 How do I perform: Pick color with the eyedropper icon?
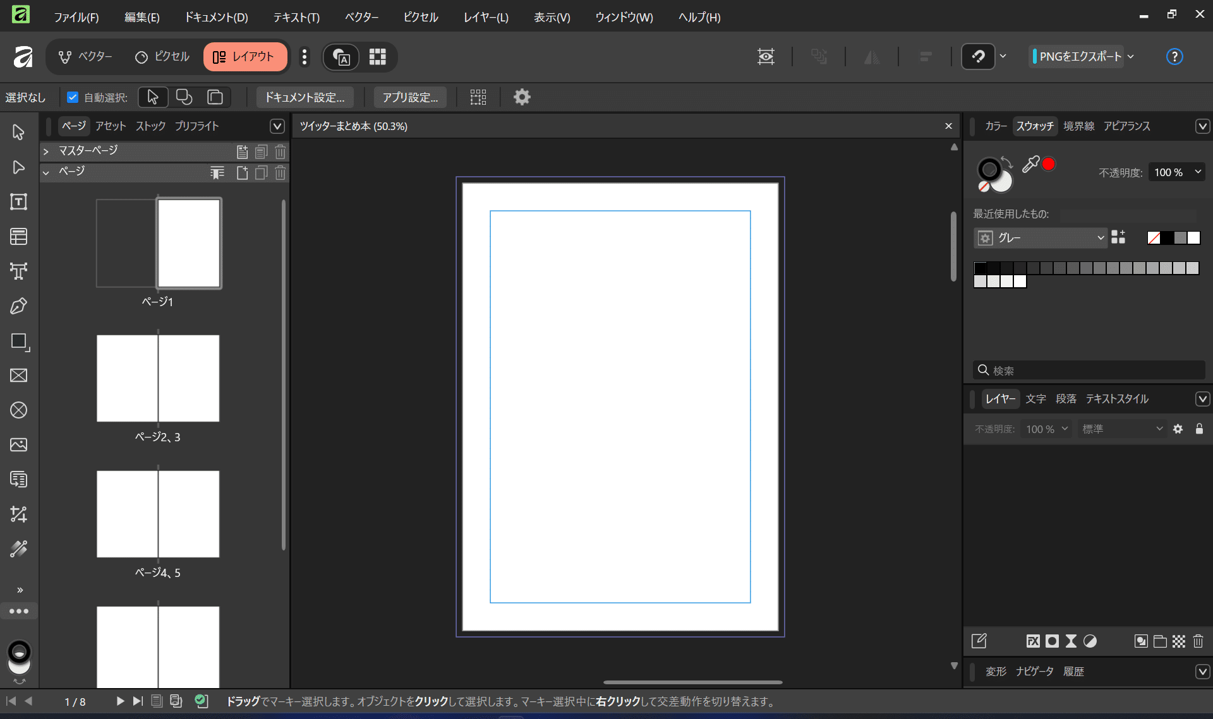pos(1030,165)
